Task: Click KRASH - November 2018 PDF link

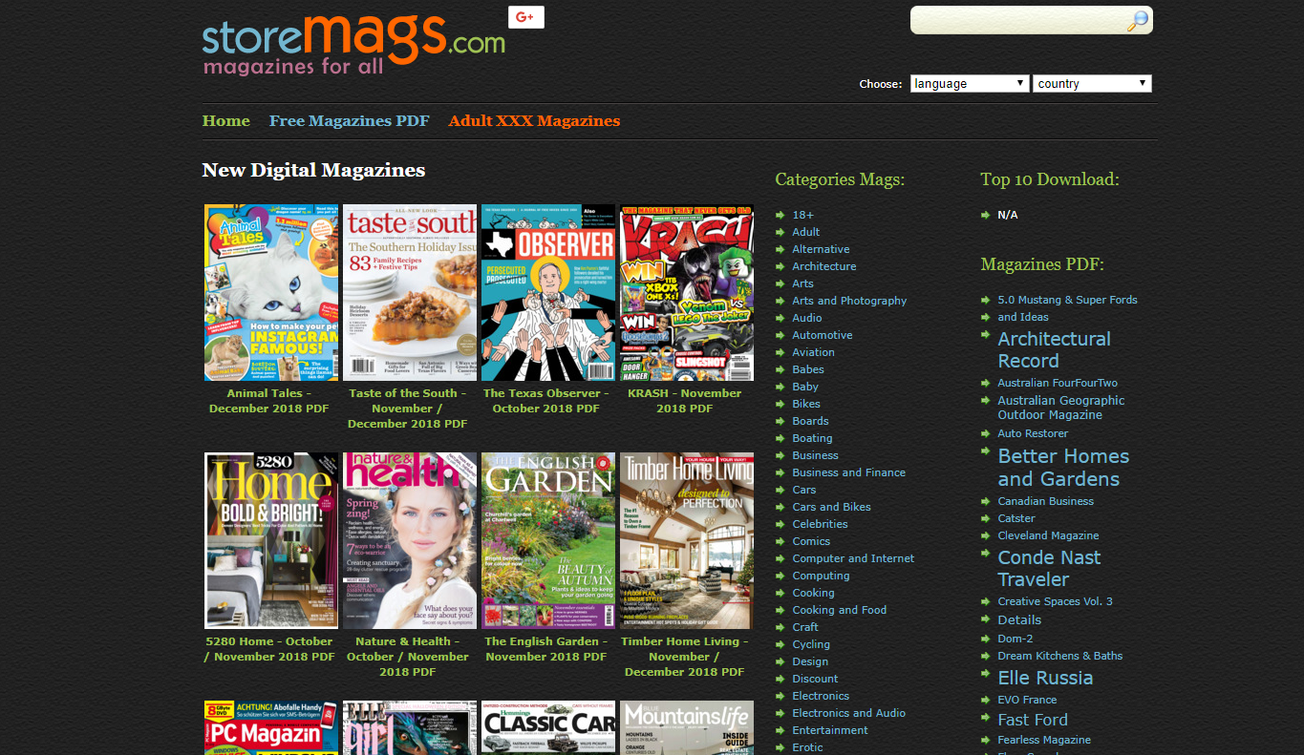Action: pos(685,401)
